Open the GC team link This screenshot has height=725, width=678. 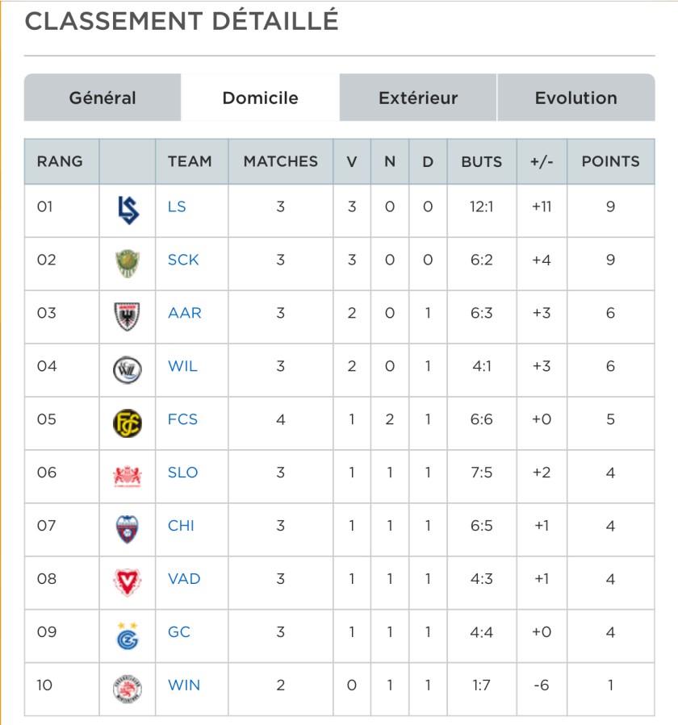point(179,632)
